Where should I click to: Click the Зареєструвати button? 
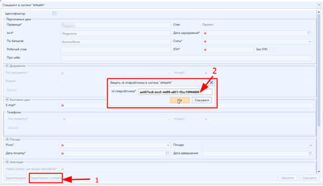pos(16,178)
